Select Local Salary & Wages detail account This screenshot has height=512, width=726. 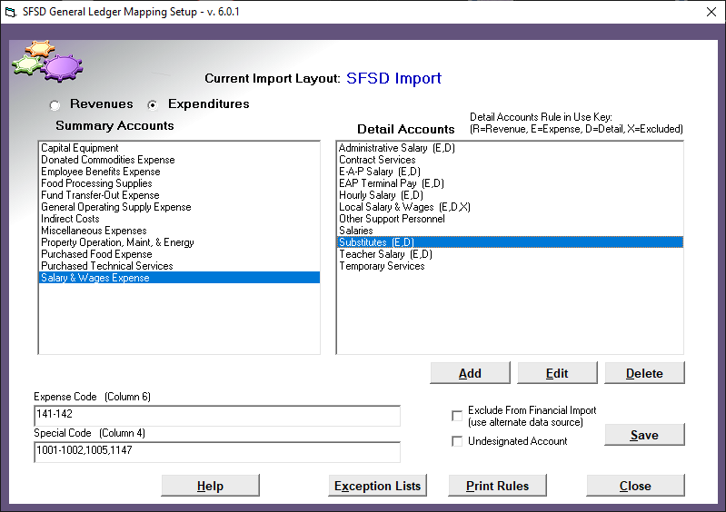pos(510,207)
